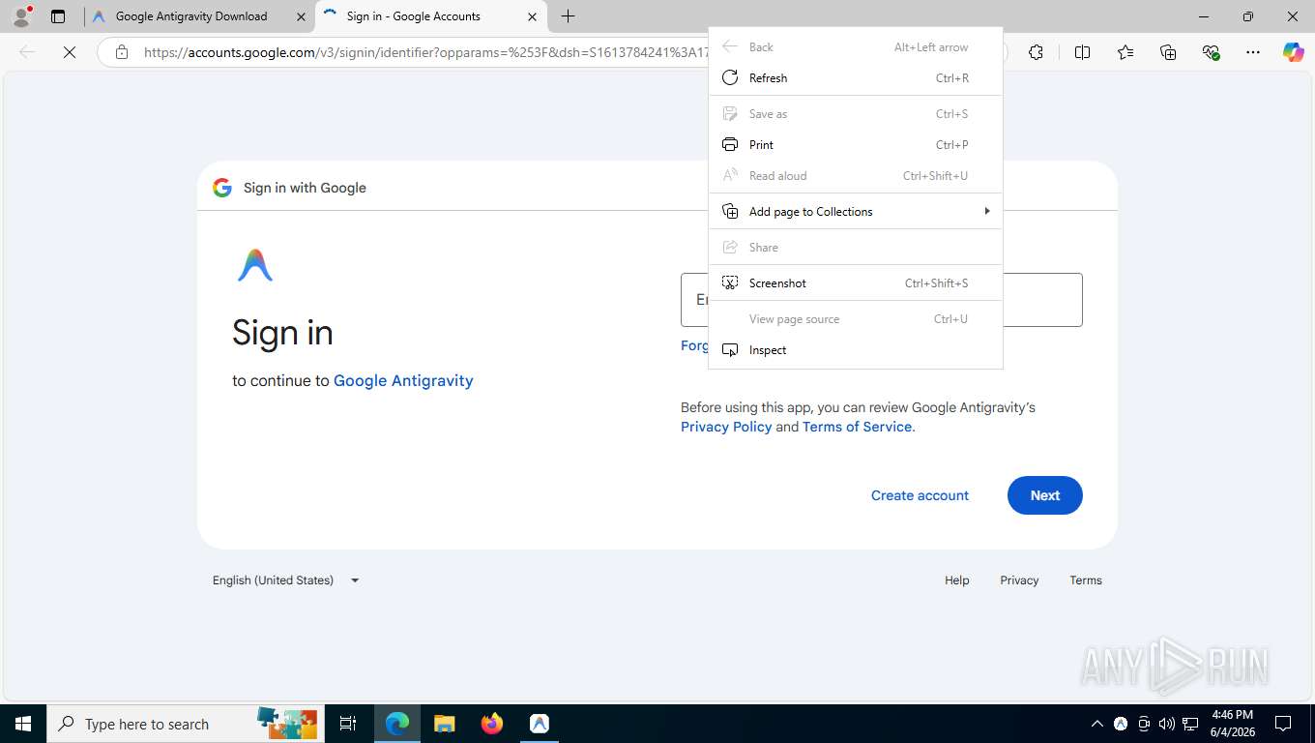This screenshot has height=743, width=1315.
Task: Open the volume control in tray
Action: coord(1166,724)
